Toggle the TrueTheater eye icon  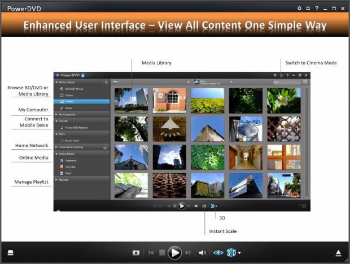coord(218,253)
